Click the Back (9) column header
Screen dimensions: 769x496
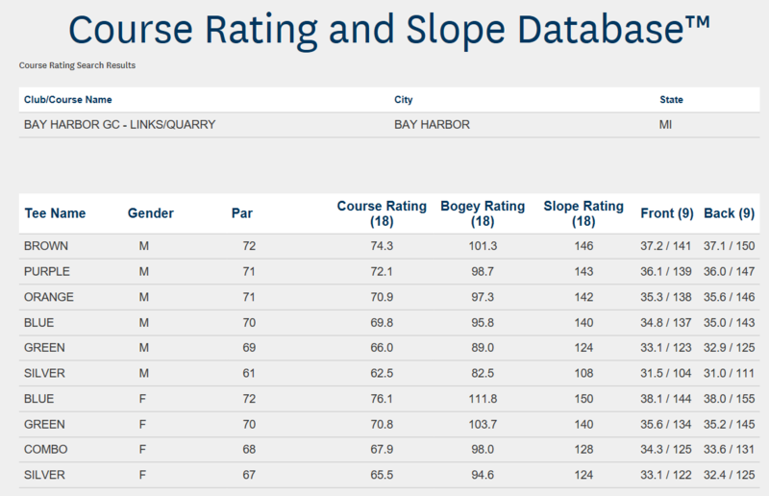[x=729, y=213]
